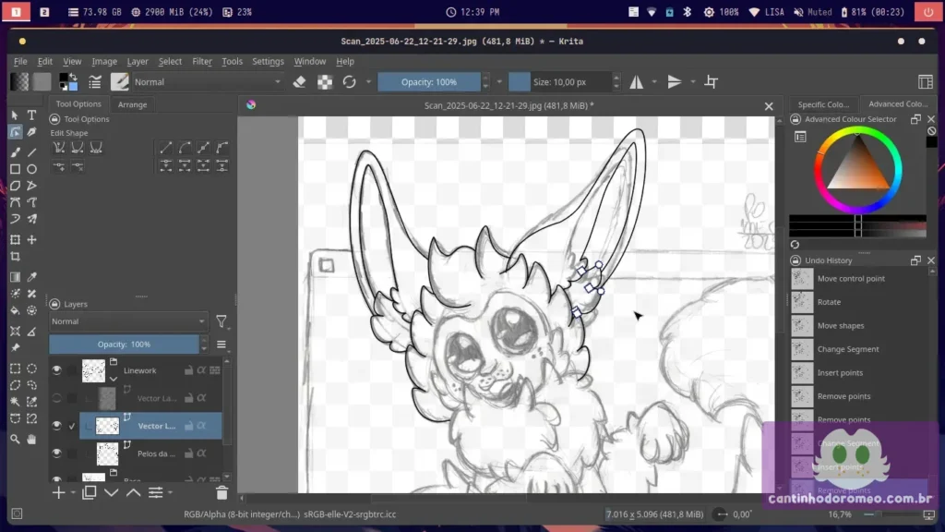Image resolution: width=945 pixels, height=532 pixels.
Task: Click the Segment to curve icon
Action: point(185,147)
